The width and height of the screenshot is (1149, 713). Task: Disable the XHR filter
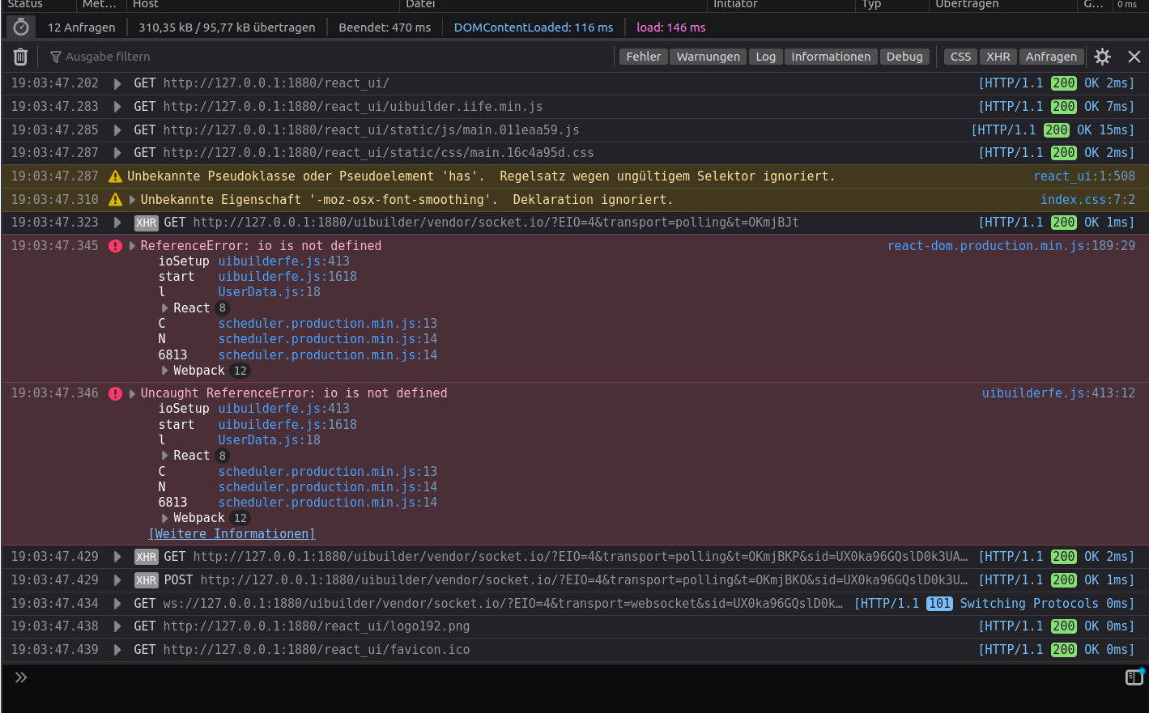[998, 57]
